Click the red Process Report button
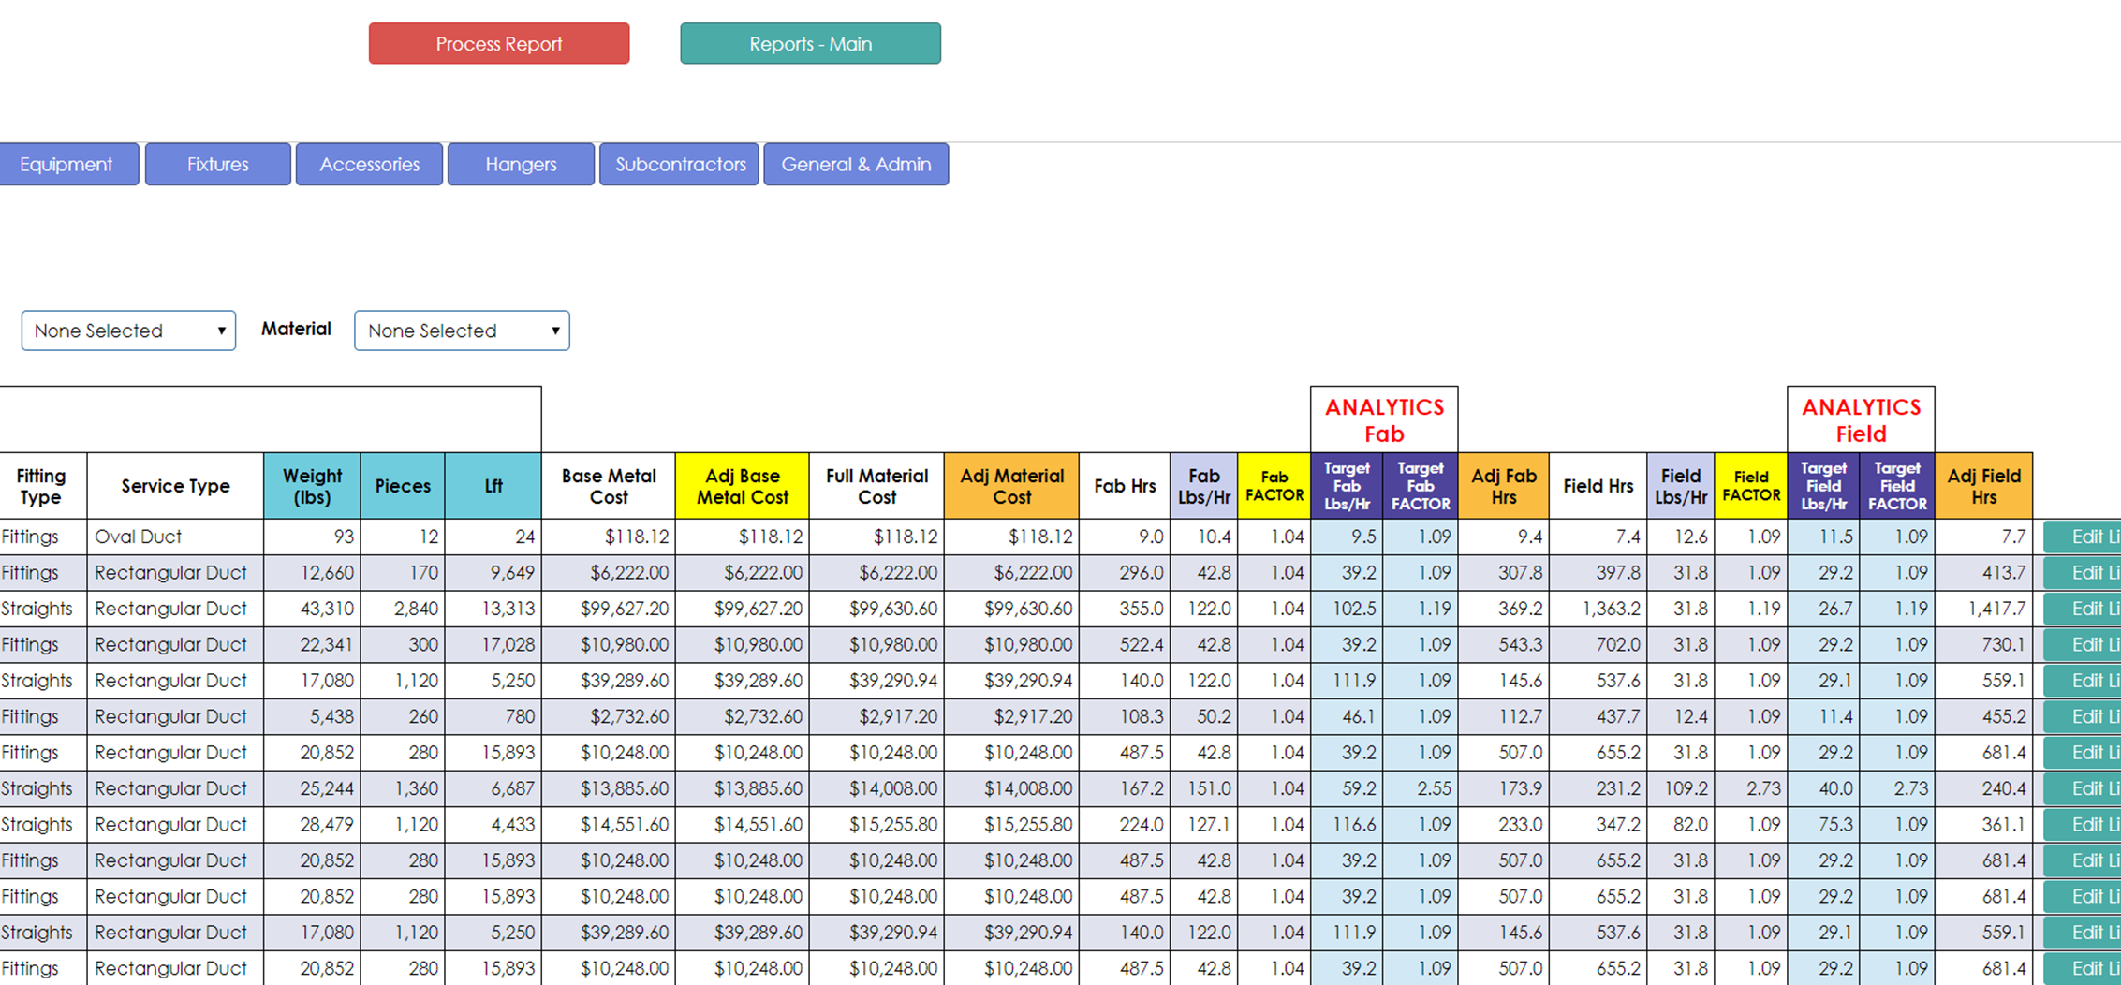This screenshot has width=2121, height=985. (498, 44)
